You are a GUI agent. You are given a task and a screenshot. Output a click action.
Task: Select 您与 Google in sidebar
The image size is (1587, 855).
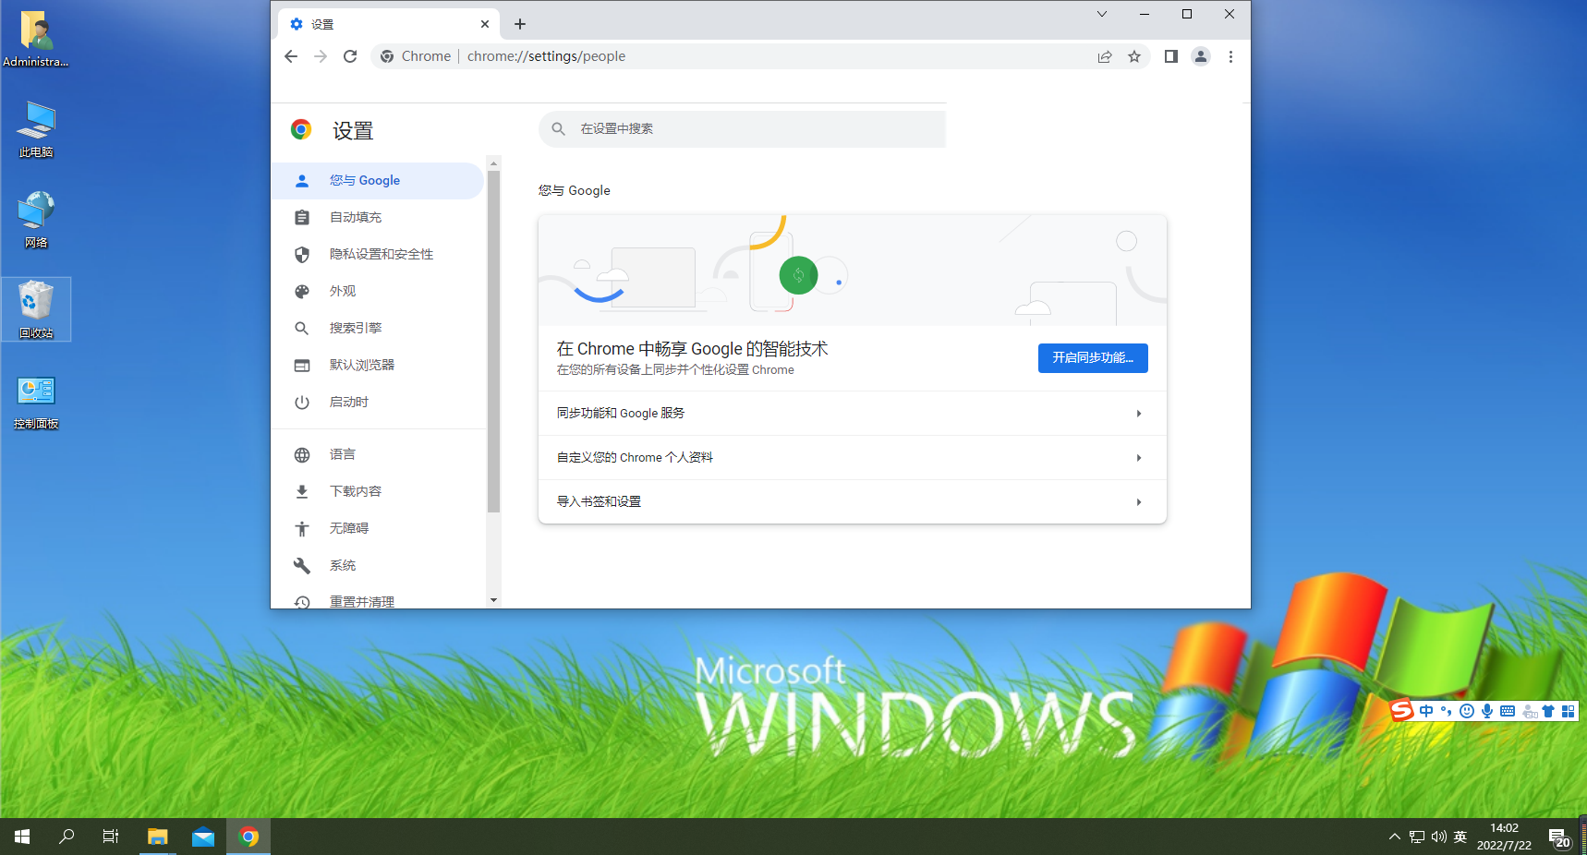point(377,181)
